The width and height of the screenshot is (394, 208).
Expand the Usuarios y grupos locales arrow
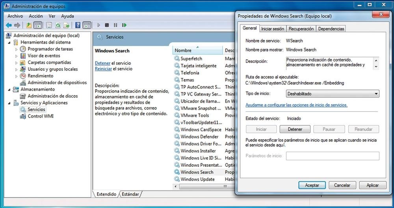pyautogui.click(x=17, y=69)
